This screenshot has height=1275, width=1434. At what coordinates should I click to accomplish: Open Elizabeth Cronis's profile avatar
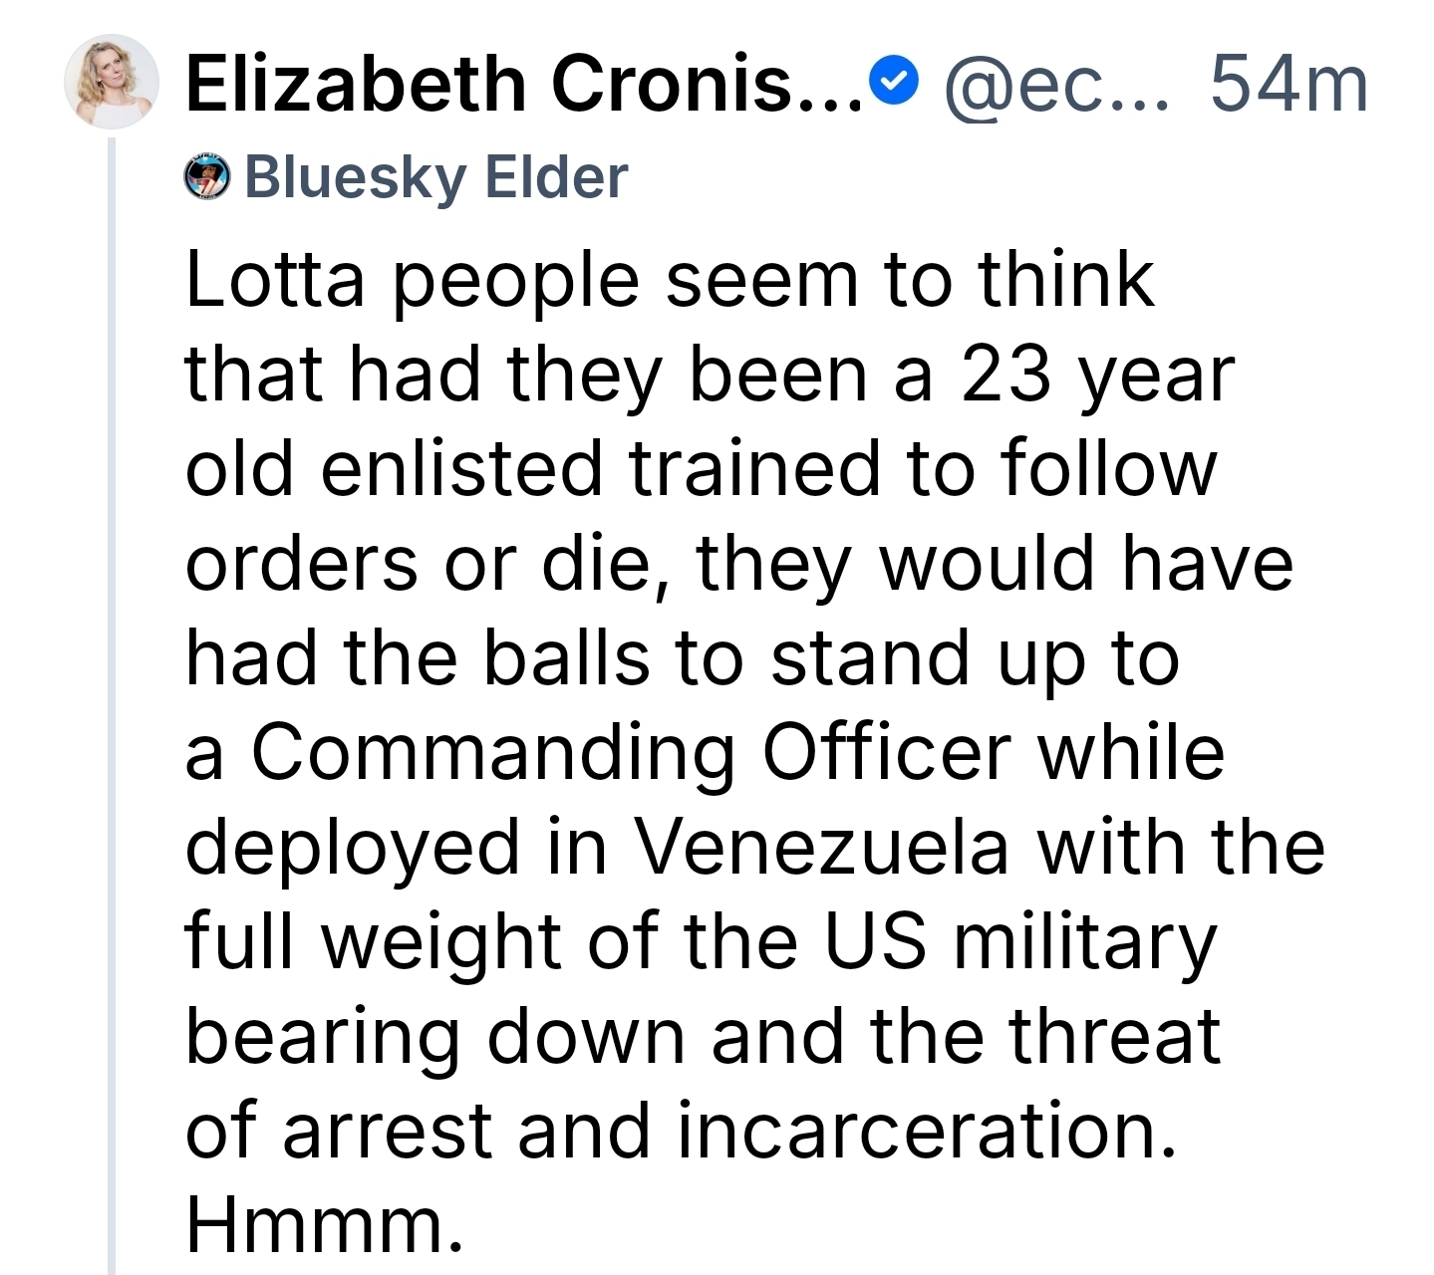click(112, 85)
